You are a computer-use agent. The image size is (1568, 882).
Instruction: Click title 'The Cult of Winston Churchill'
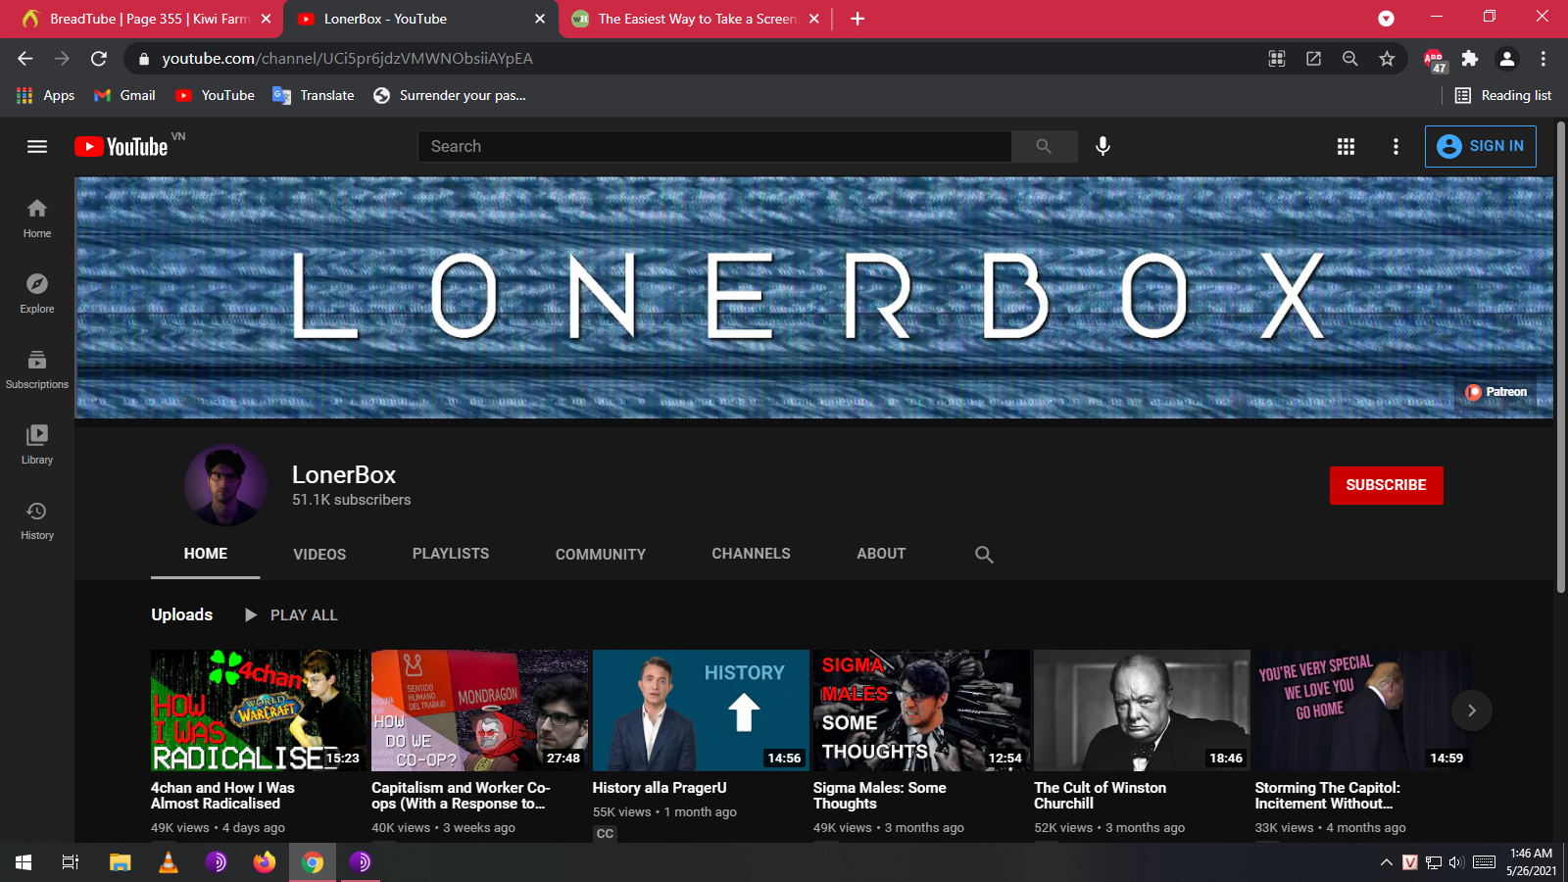pos(1100,795)
